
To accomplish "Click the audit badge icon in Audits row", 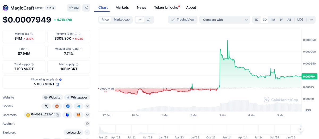I will 87,124.
